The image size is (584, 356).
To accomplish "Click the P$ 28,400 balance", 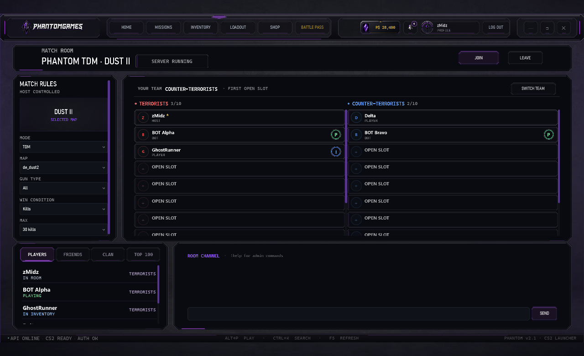I will [380, 27].
